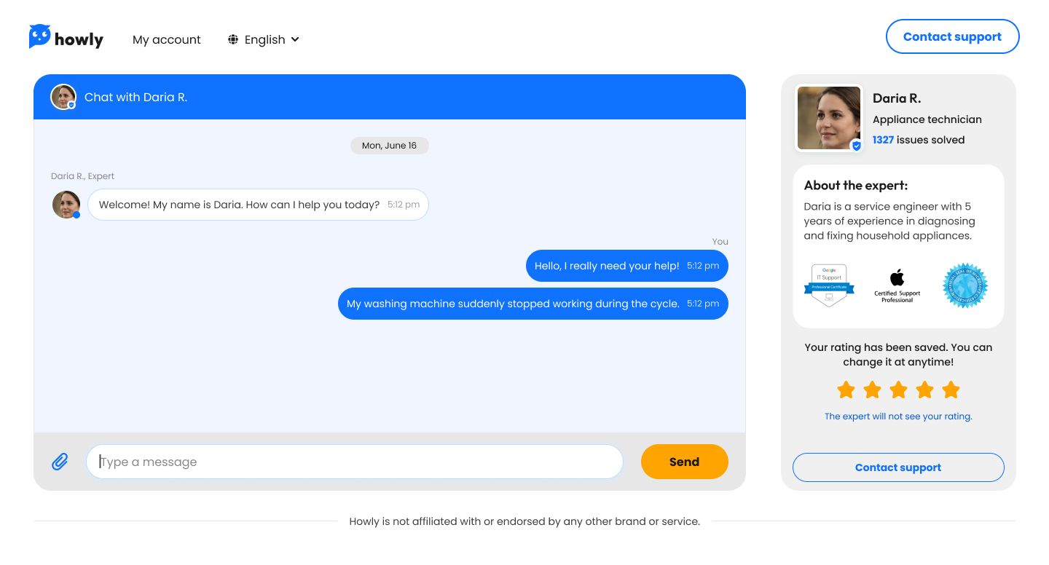Focus the Type a message field

(x=354, y=462)
